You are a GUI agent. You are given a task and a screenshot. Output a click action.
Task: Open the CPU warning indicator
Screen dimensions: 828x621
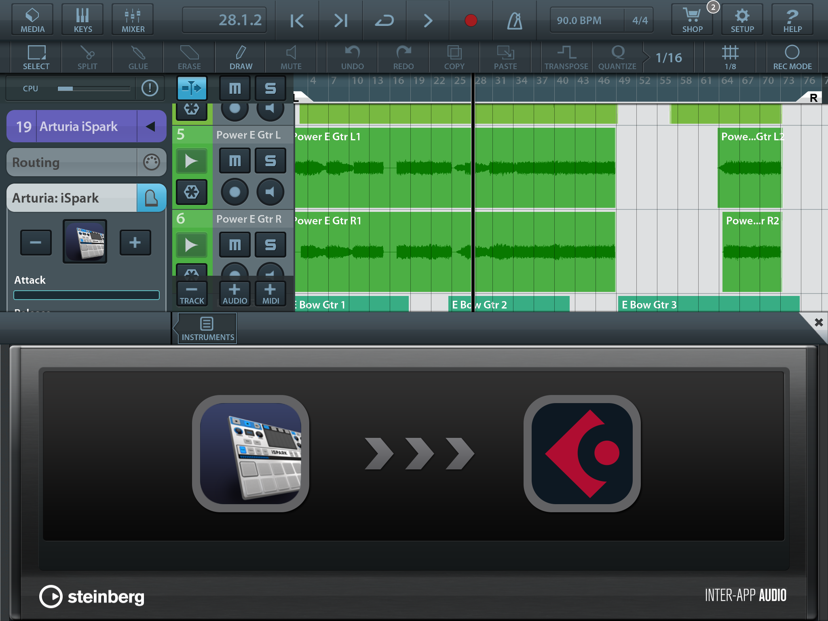(150, 88)
